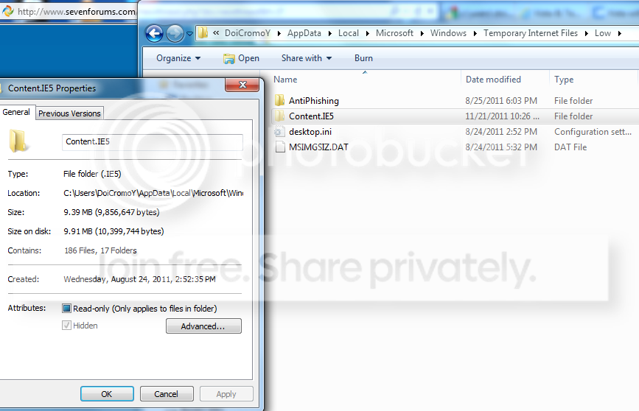Open the Organize dropdown menu
The height and width of the screenshot is (411, 639).
178,58
